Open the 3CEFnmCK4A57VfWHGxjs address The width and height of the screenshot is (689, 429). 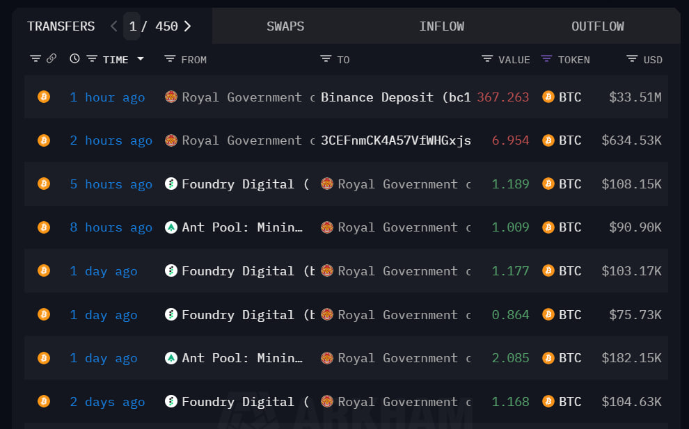coord(395,141)
